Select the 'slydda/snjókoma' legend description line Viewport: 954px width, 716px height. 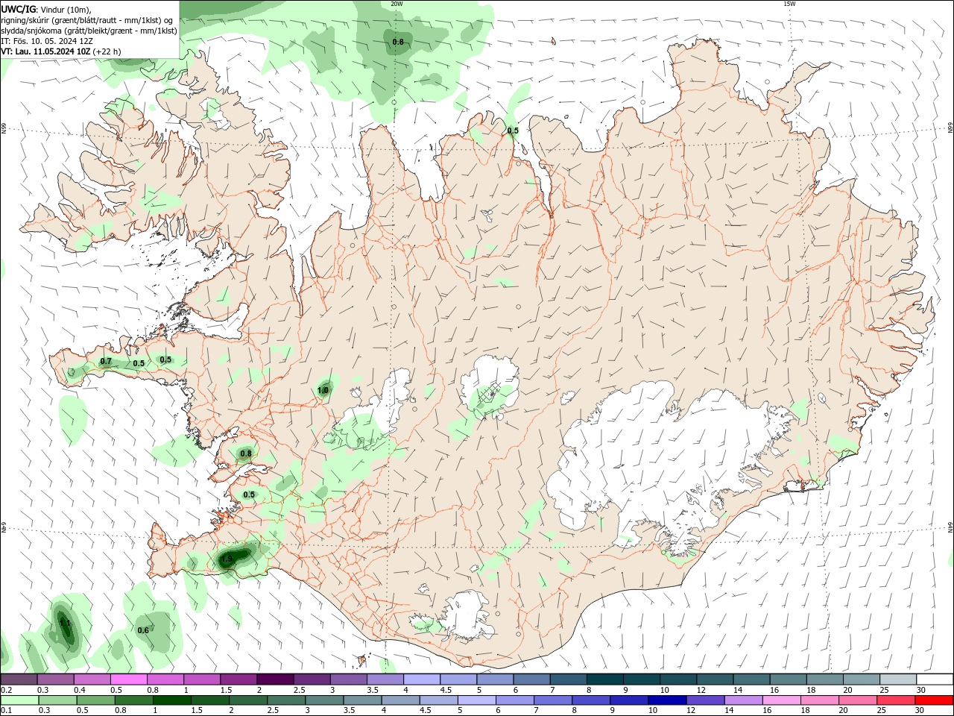[89, 31]
